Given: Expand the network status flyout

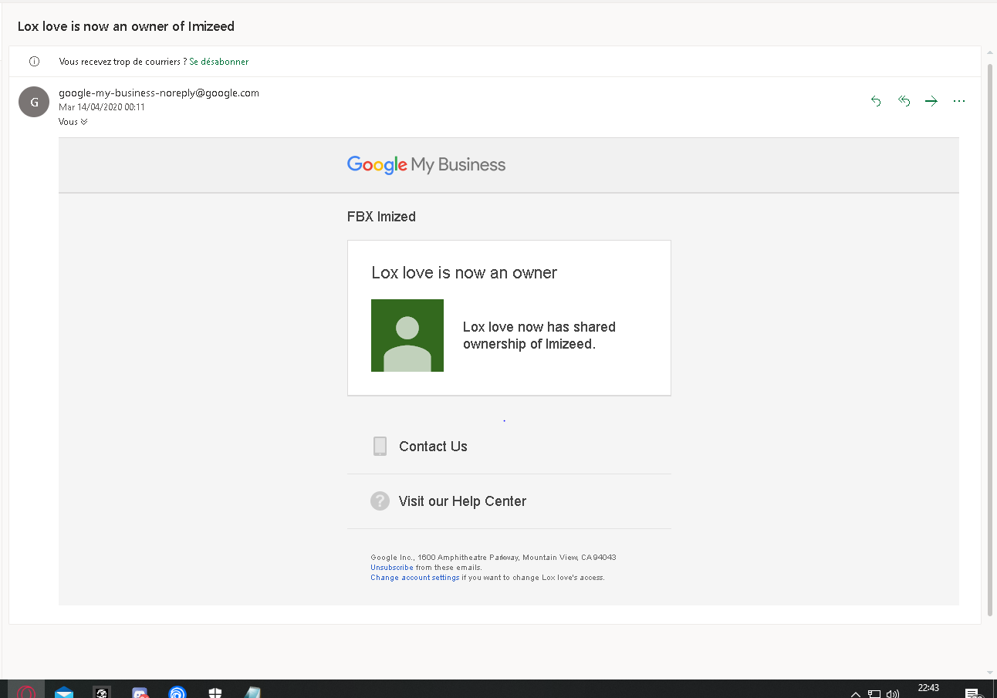Looking at the screenshot, I should coord(874,692).
